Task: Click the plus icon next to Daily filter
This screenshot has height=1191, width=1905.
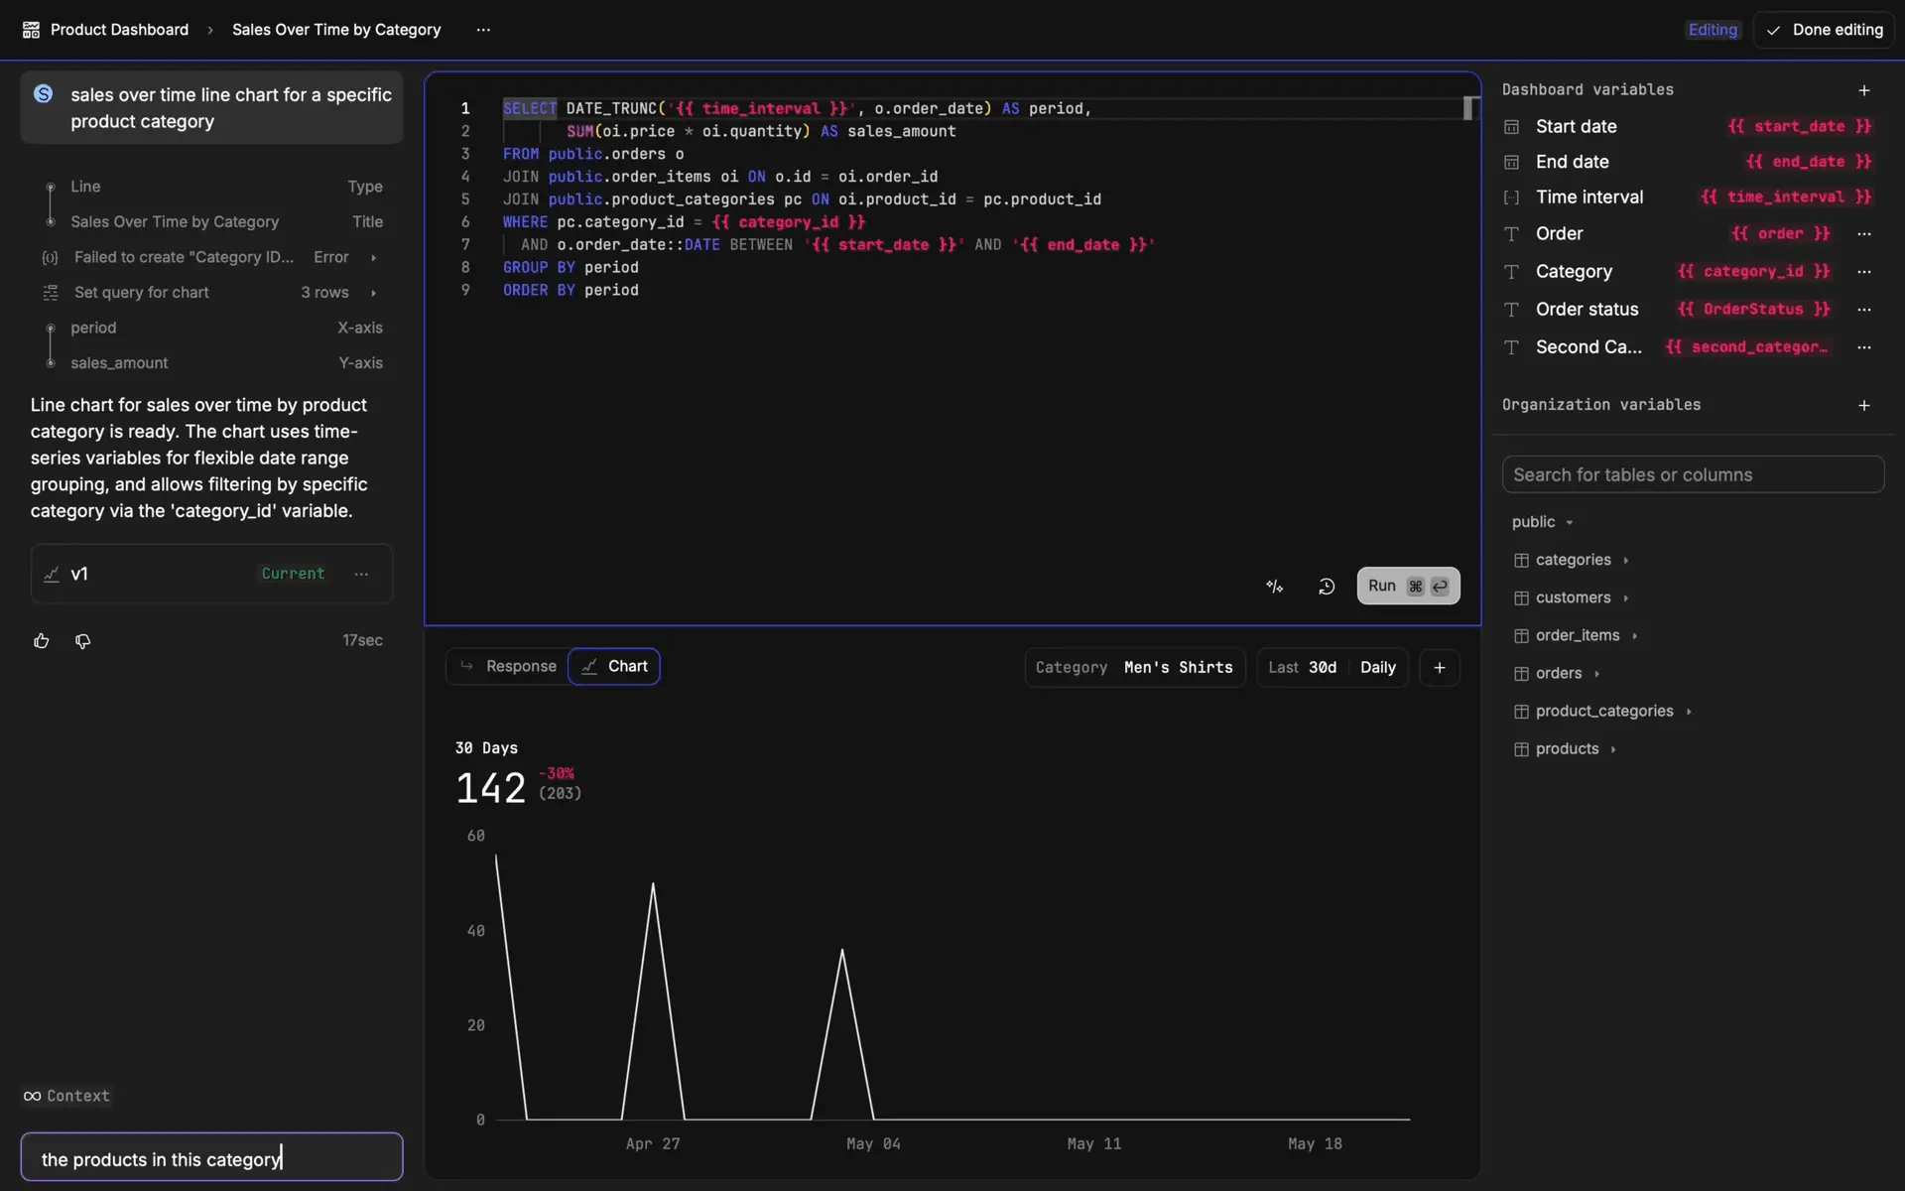Action: (1440, 668)
